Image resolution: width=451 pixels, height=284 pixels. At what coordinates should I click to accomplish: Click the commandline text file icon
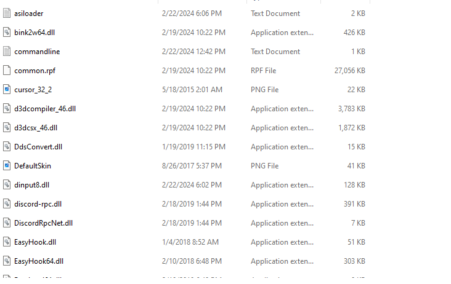coord(7,52)
